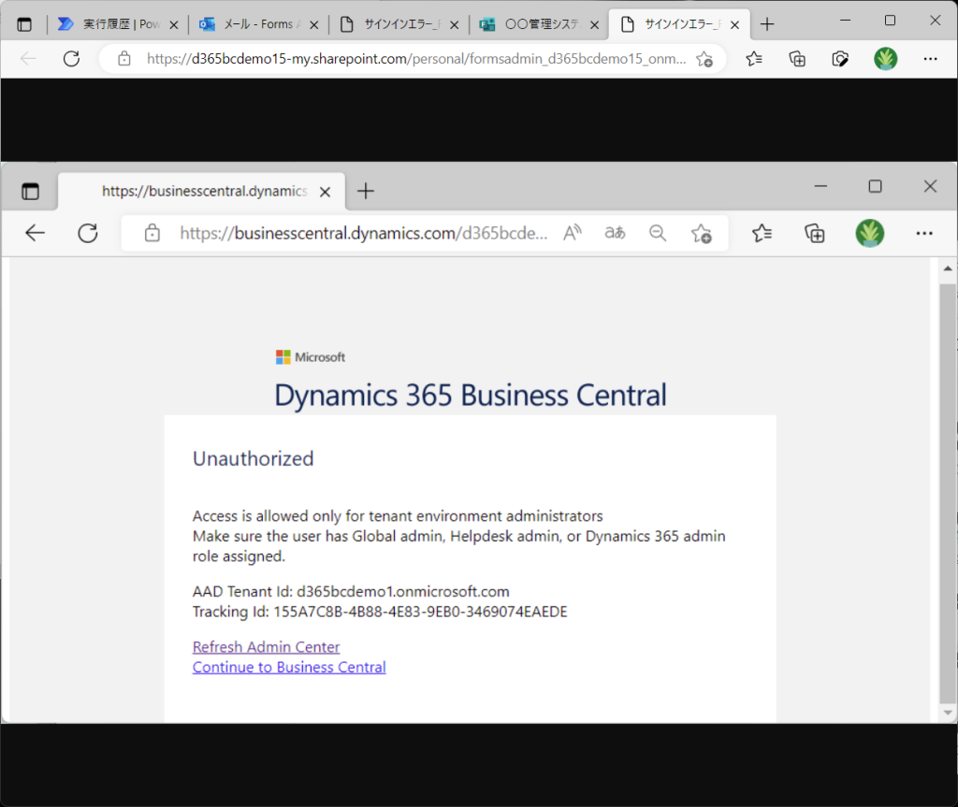Click the Microsoft logo
958x807 pixels.
click(x=311, y=357)
